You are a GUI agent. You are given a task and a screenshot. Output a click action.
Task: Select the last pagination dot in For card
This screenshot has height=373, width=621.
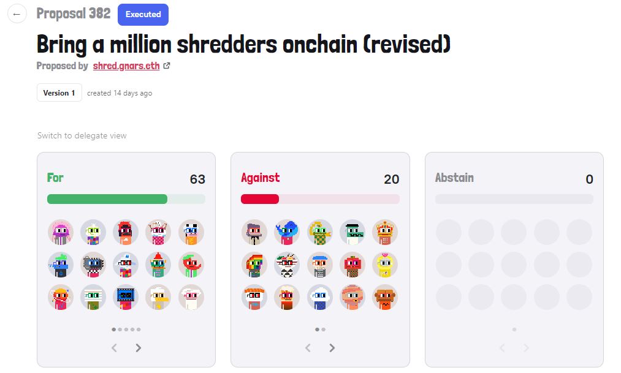(x=139, y=330)
